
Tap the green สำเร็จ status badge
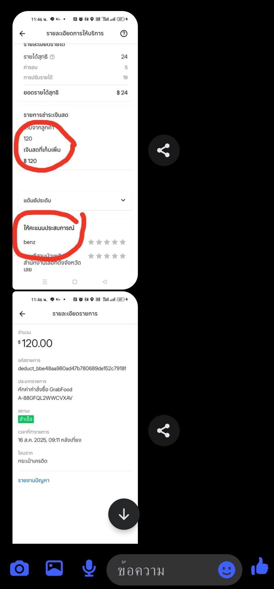(x=26, y=419)
